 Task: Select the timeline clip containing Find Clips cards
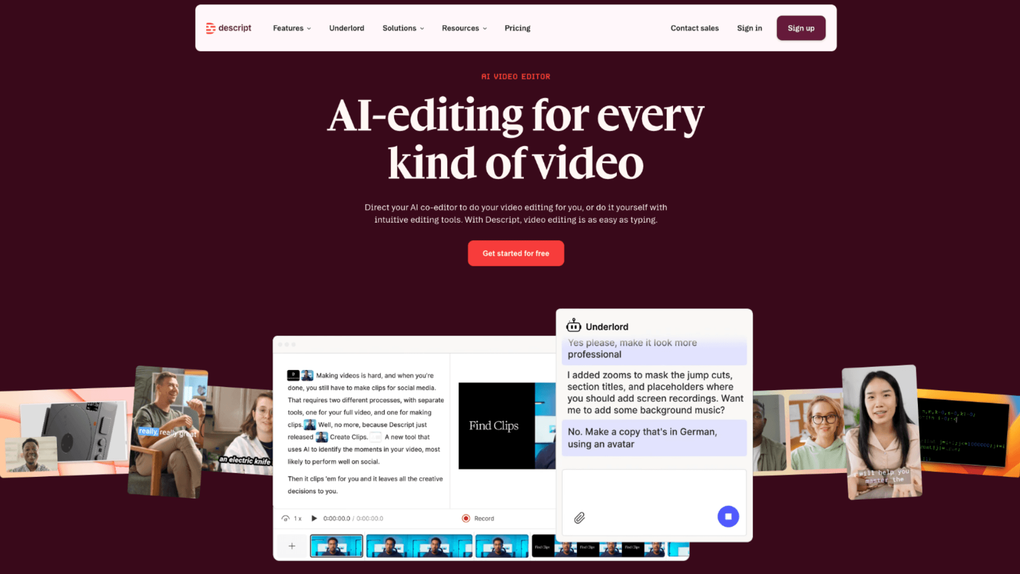click(598, 546)
